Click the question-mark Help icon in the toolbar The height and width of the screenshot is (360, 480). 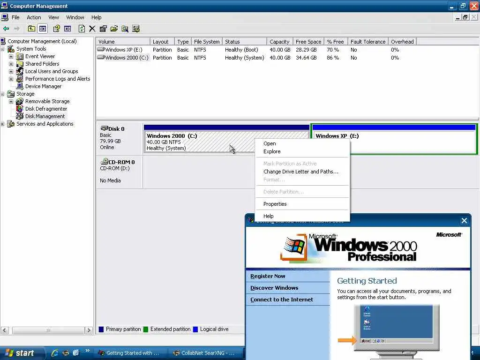tap(56, 29)
